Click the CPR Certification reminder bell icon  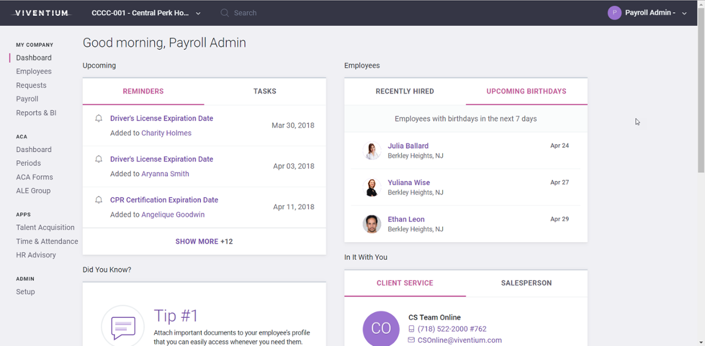click(x=98, y=200)
